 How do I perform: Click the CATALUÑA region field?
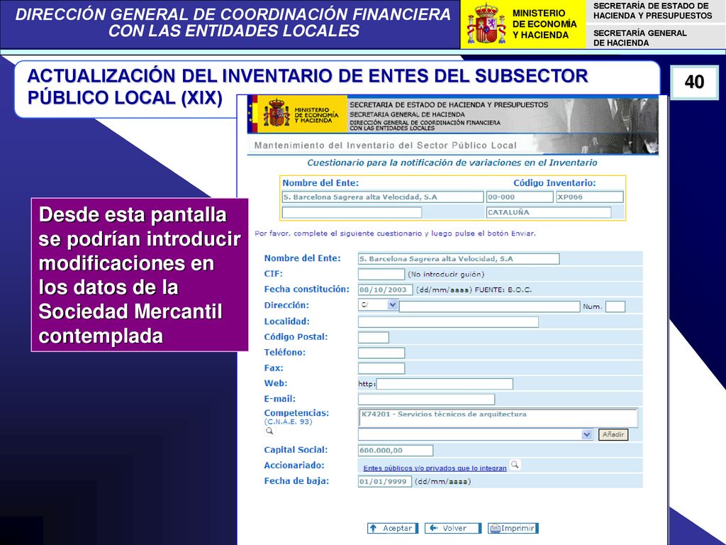[549, 212]
